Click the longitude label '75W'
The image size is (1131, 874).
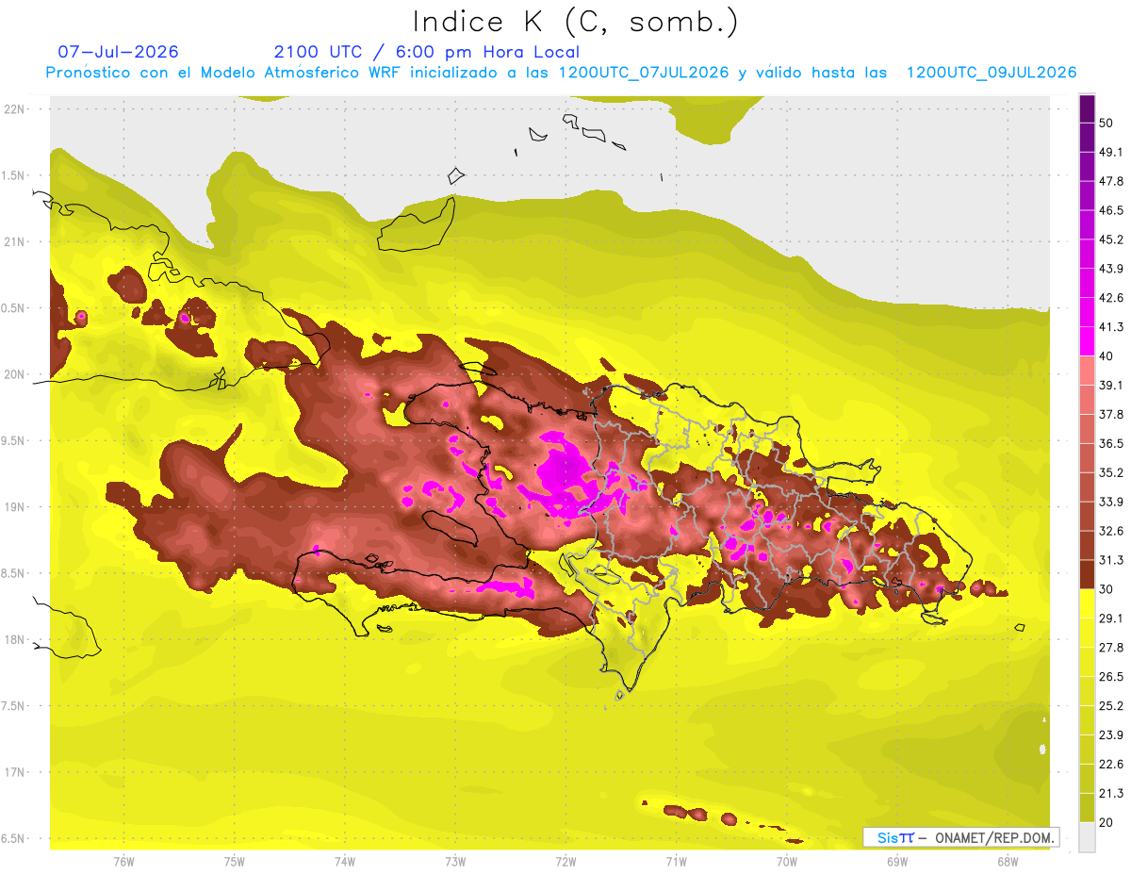pos(234,861)
